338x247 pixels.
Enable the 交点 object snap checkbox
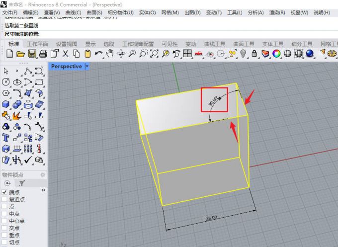4,228
